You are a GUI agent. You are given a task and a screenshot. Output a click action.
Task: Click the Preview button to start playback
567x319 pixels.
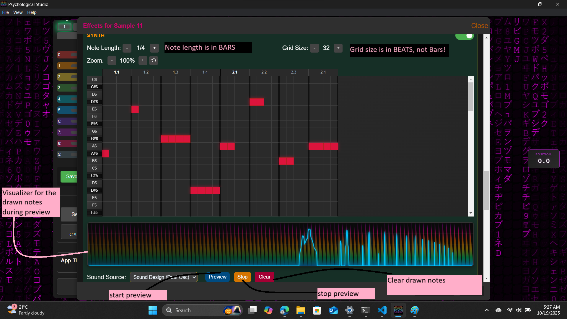[x=217, y=277]
